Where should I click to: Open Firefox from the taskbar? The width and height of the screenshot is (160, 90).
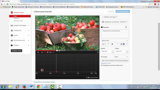click(24, 87)
